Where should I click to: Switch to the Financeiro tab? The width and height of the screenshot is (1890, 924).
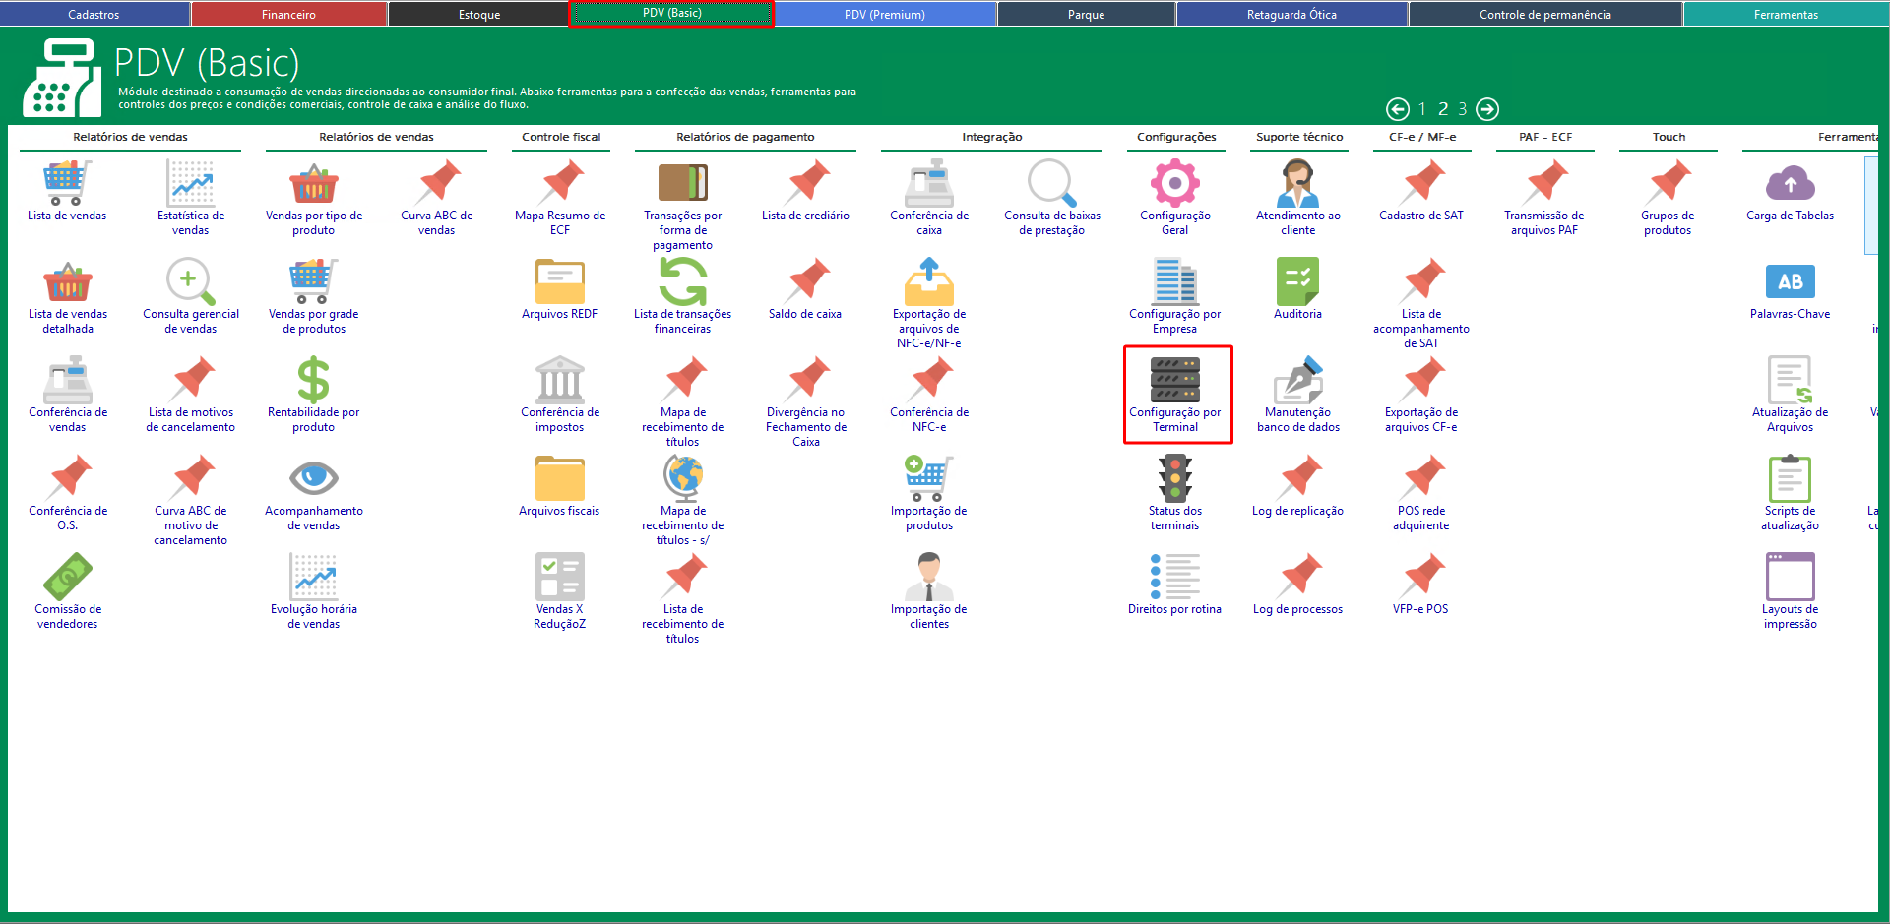288,15
